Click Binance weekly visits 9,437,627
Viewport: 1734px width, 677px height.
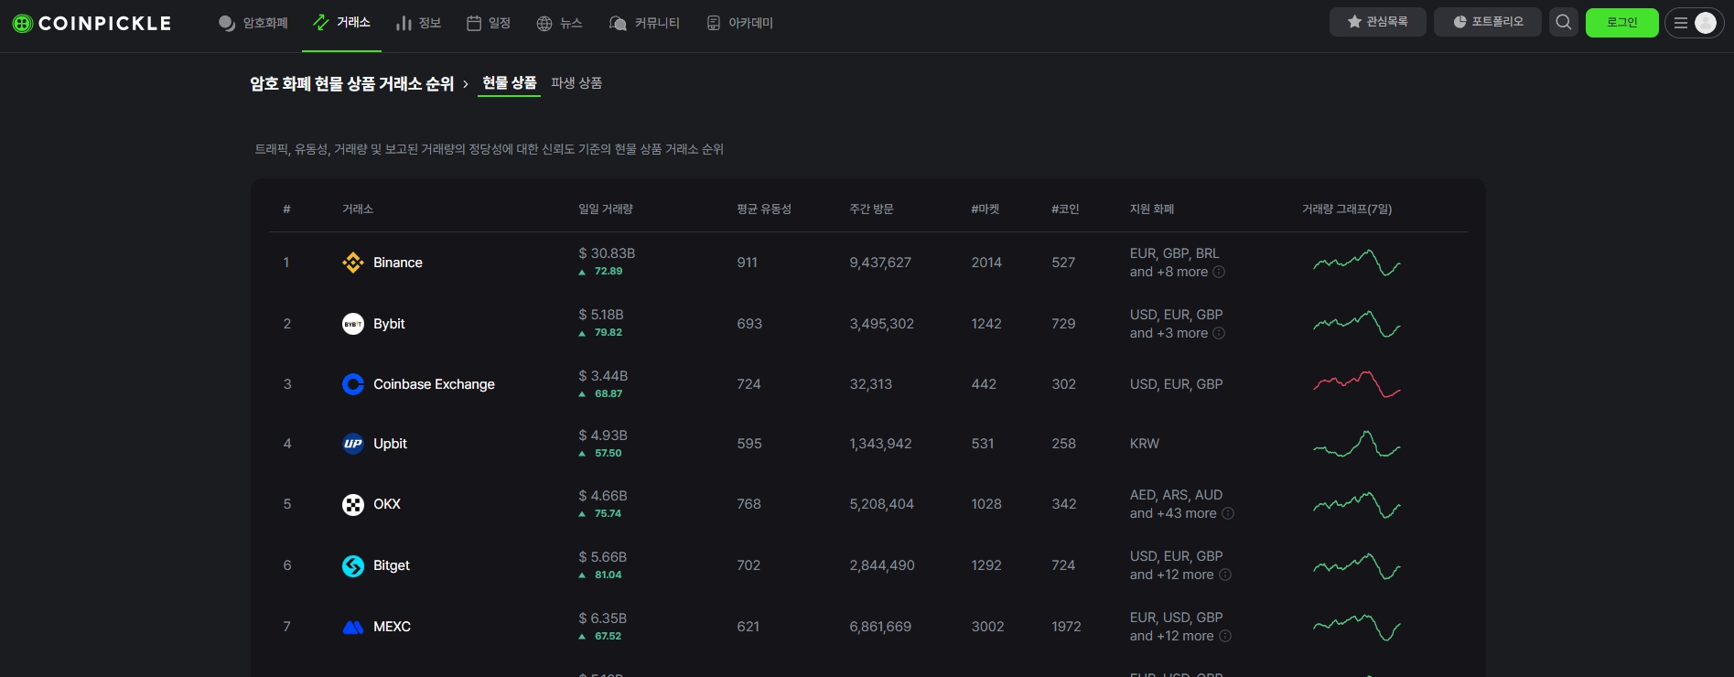(880, 263)
